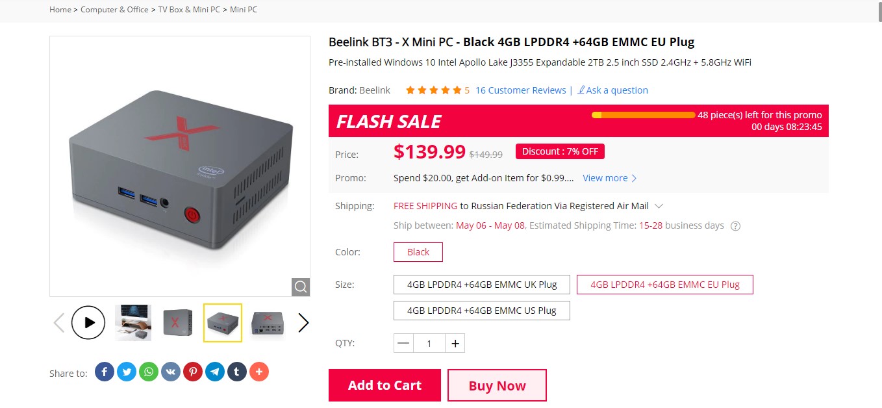
Task: Expand the shipping method dropdown arrow
Action: (x=659, y=206)
